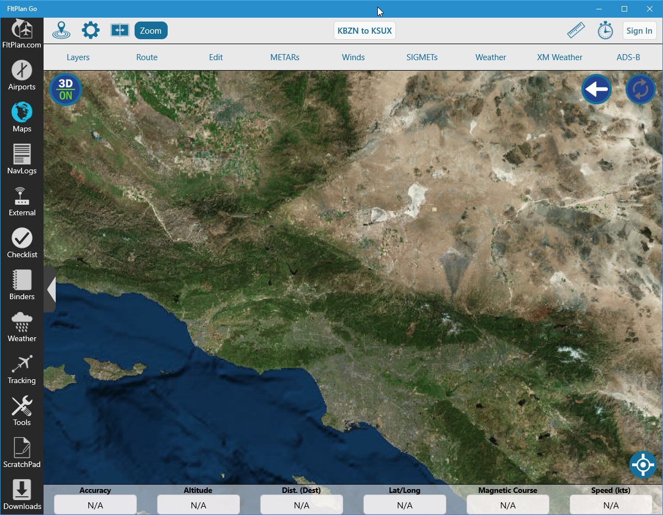Collapse the sidebar with the side arrow
663x515 pixels.
(50, 289)
